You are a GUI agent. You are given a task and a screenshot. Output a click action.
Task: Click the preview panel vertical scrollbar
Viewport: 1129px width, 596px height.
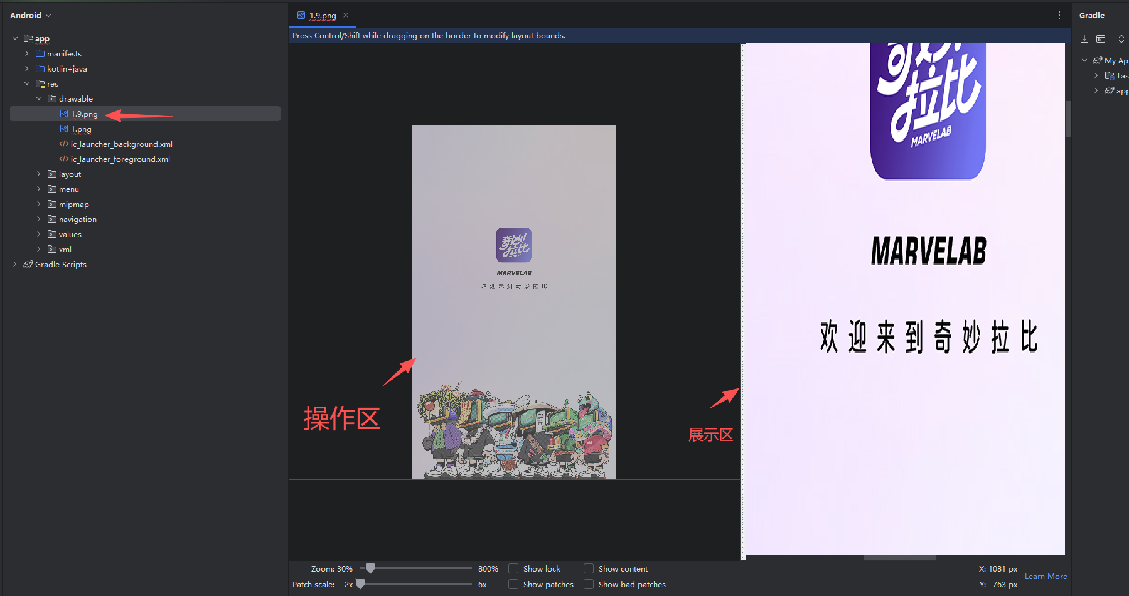pos(1067,119)
